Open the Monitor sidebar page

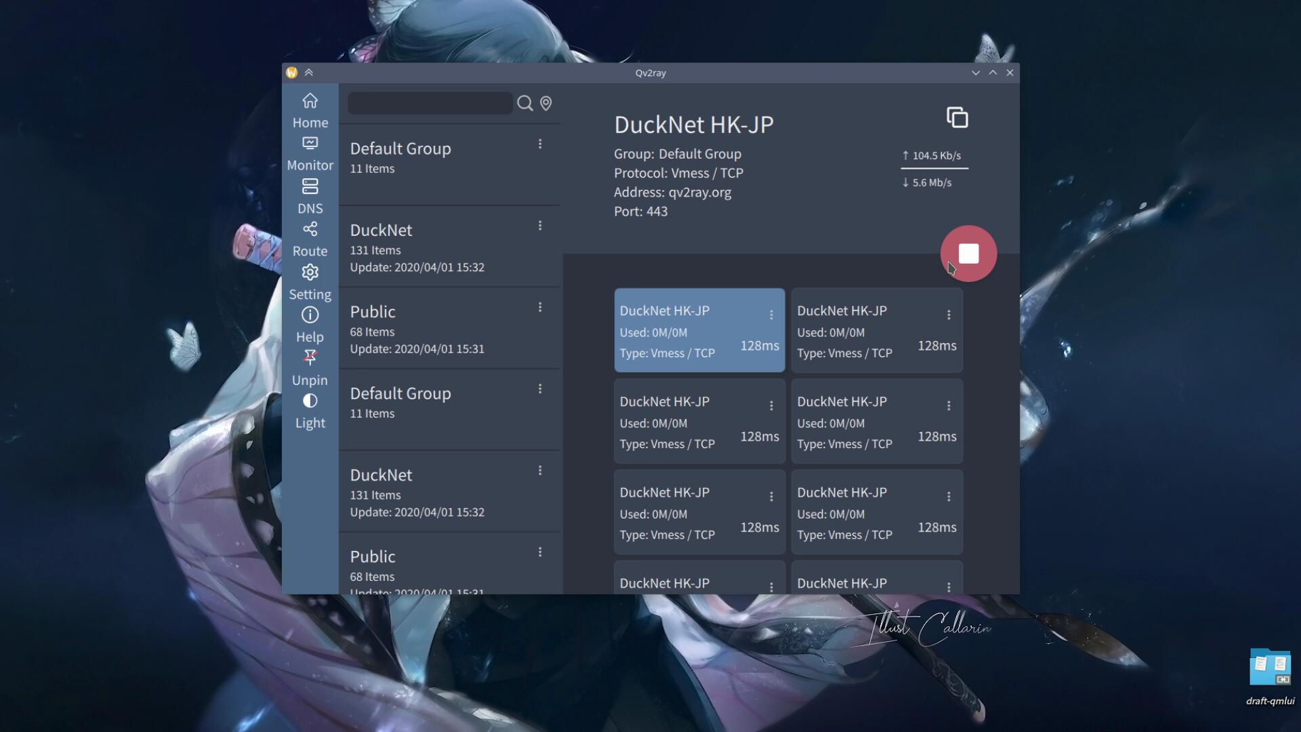click(310, 153)
